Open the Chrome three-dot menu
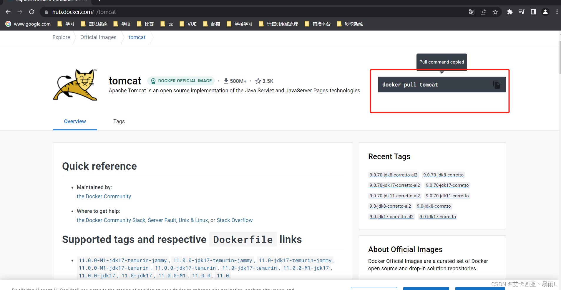561x290 pixels. click(557, 12)
